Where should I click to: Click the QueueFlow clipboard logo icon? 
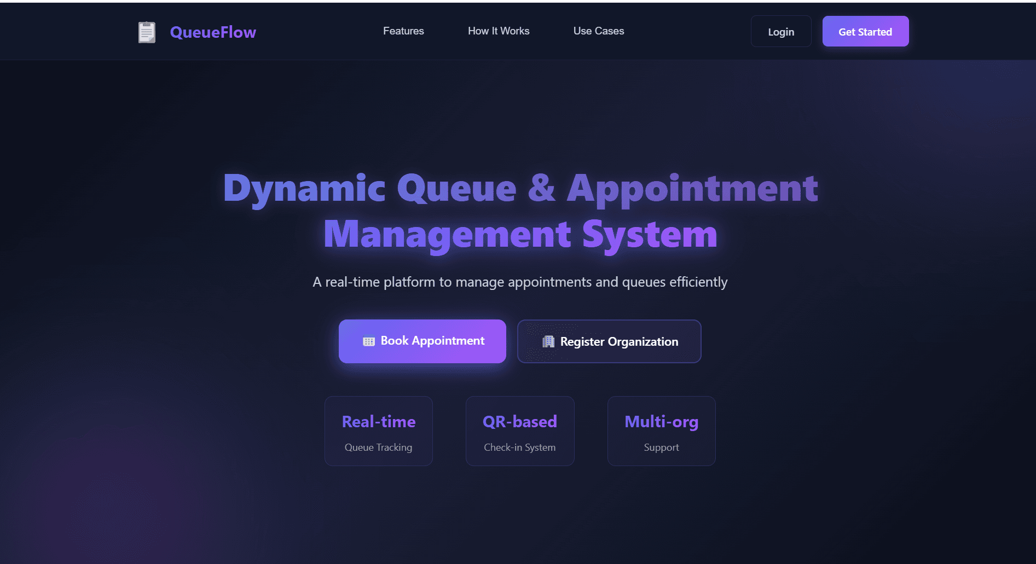point(146,31)
